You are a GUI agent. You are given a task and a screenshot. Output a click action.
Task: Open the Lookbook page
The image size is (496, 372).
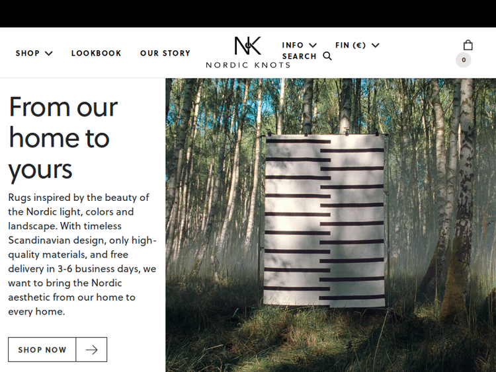(96, 53)
